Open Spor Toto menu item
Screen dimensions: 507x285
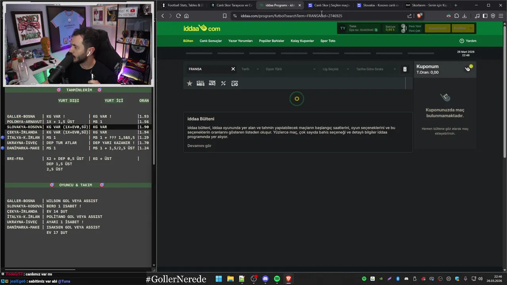tap(328, 41)
